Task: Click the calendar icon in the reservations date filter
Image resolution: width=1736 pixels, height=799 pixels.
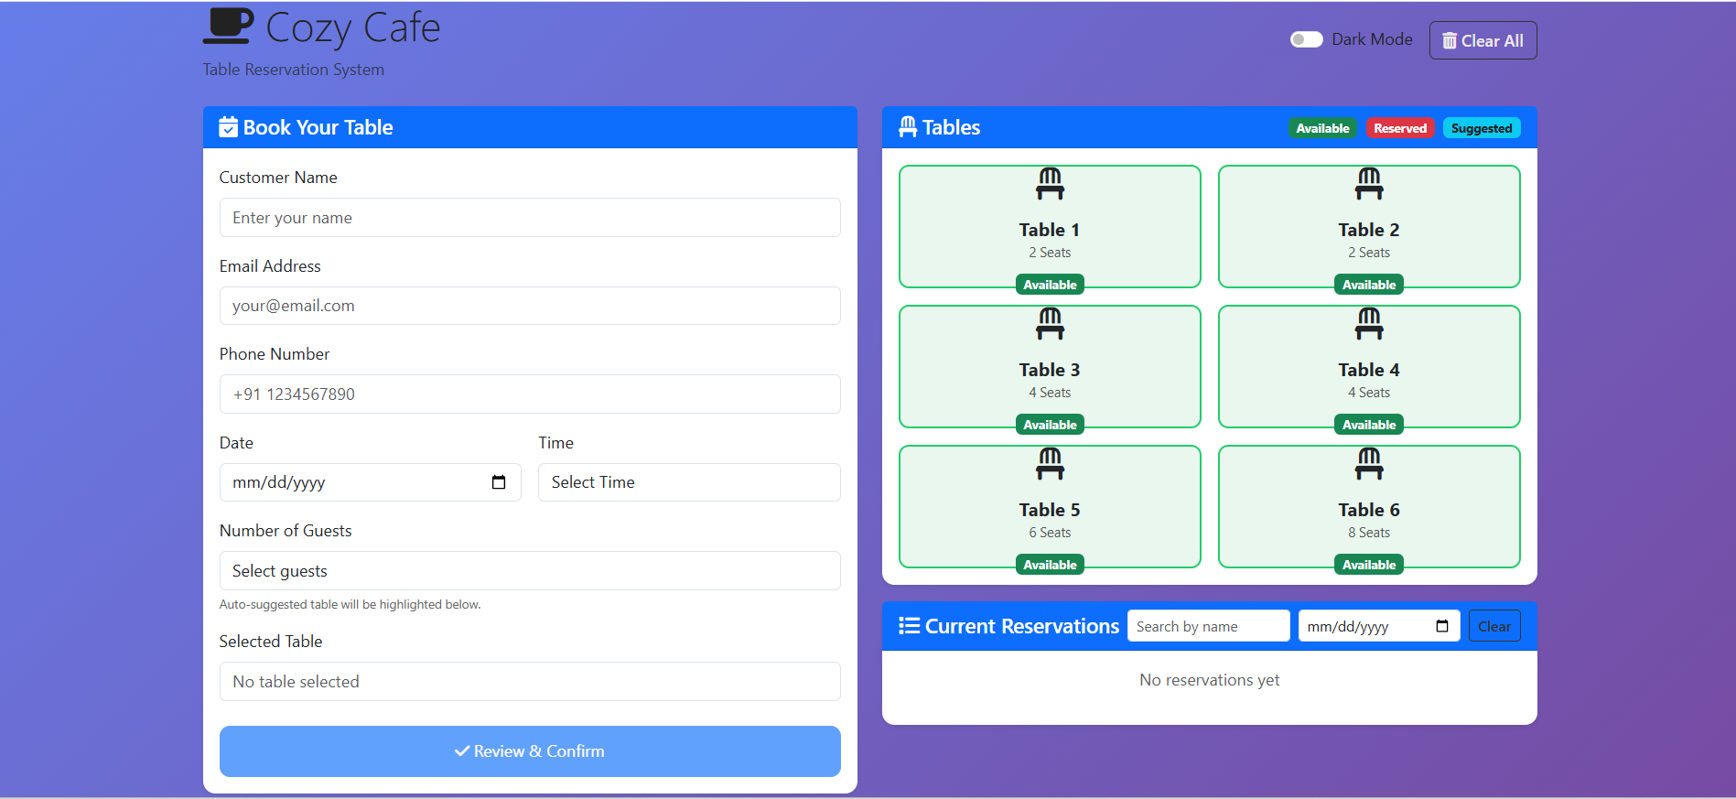Action: pyautogui.click(x=1442, y=626)
